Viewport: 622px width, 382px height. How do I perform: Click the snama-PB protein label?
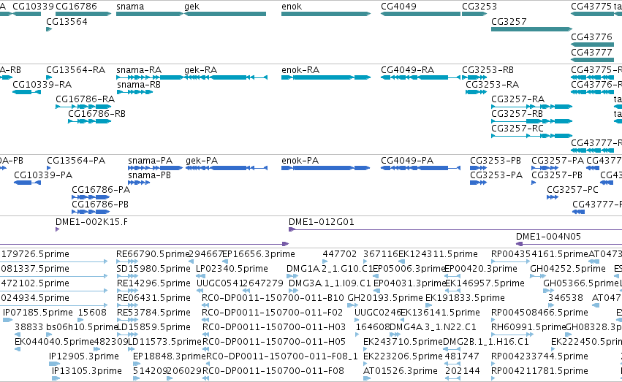(150, 175)
